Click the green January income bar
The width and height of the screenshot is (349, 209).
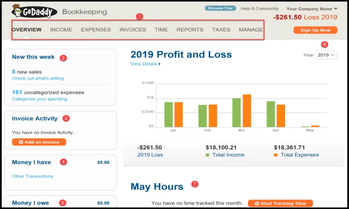(168, 114)
